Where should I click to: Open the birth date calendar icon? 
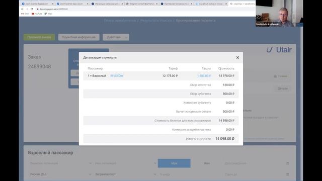[x=288, y=163]
